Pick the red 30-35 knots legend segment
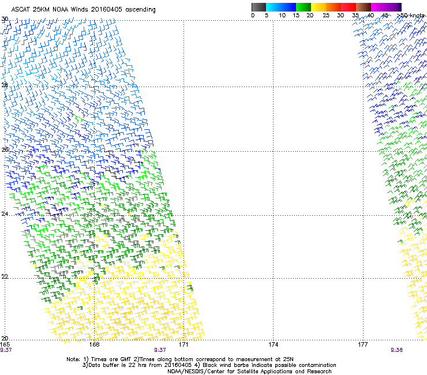 (x=349, y=7)
